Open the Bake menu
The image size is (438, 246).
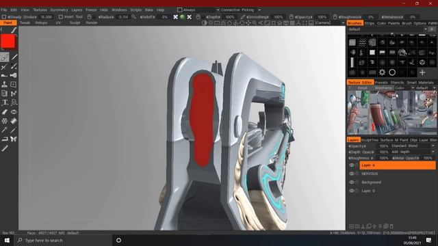tap(149, 10)
